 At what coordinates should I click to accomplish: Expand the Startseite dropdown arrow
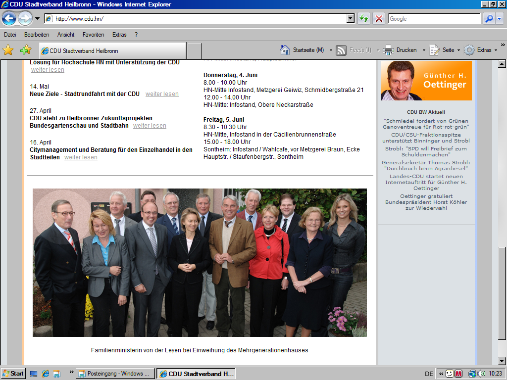(x=330, y=50)
